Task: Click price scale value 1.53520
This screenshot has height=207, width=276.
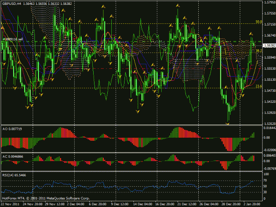Action: (x=270, y=124)
